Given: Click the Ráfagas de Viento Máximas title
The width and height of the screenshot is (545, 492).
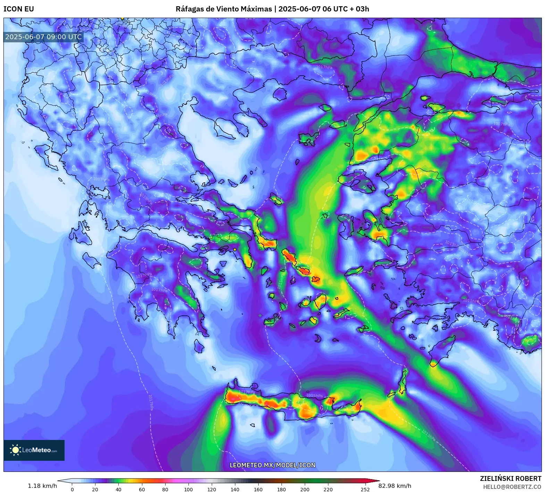Looking at the screenshot, I should 224,9.
